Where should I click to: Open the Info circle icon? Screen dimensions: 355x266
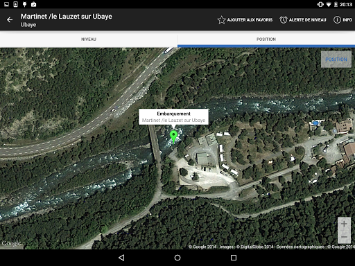337,20
